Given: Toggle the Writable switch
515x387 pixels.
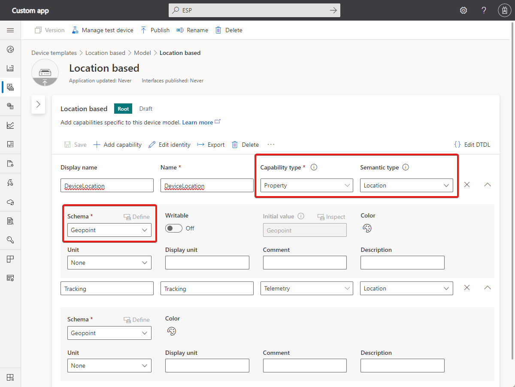Looking at the screenshot, I should coord(174,228).
